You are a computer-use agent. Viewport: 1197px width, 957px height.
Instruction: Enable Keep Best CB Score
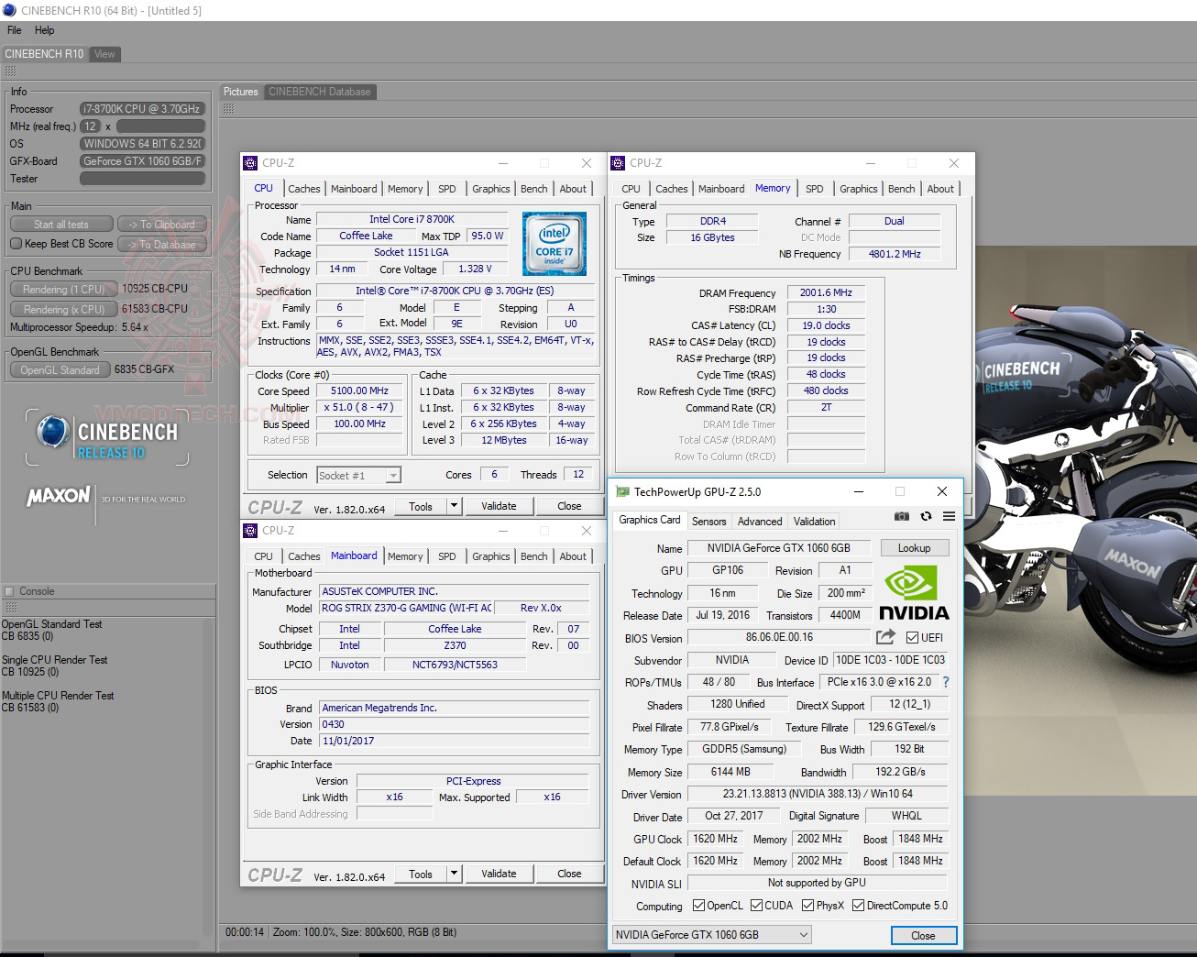click(16, 243)
